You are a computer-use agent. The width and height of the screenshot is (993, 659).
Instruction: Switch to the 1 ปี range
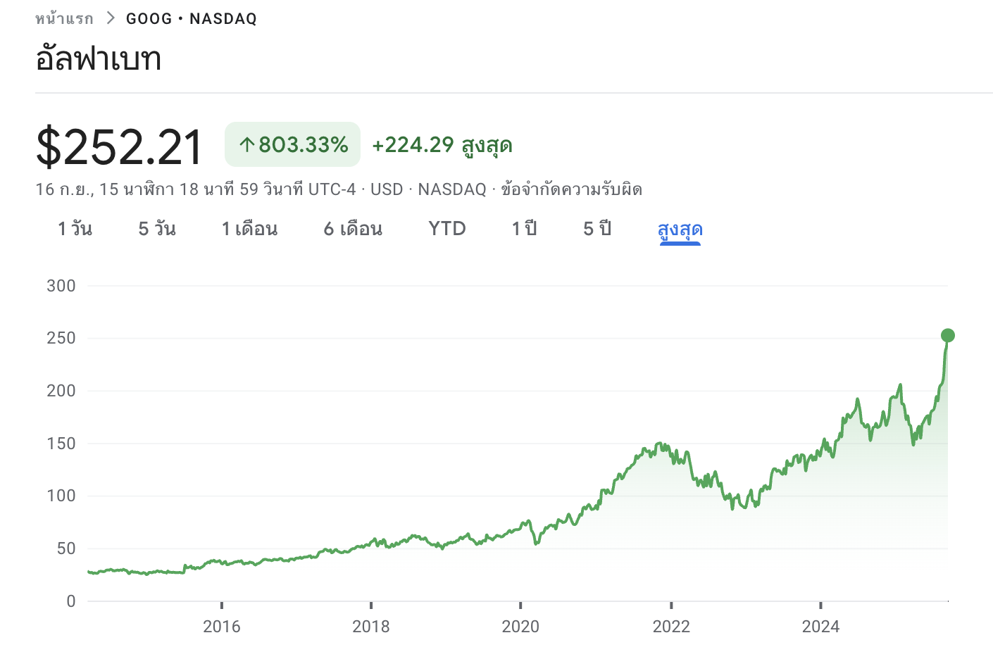[x=524, y=229]
